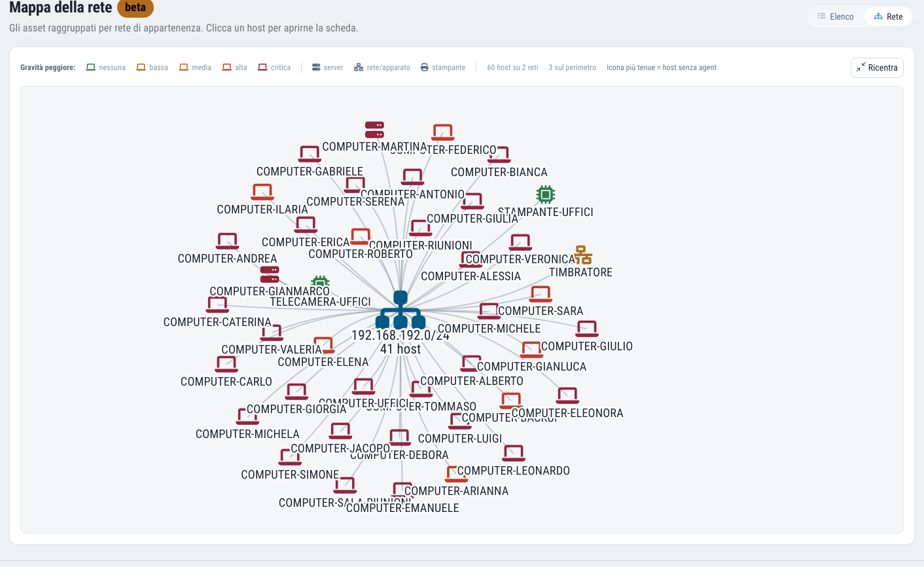
Task: Click the 'stampante' legend entry
Action: pos(443,67)
